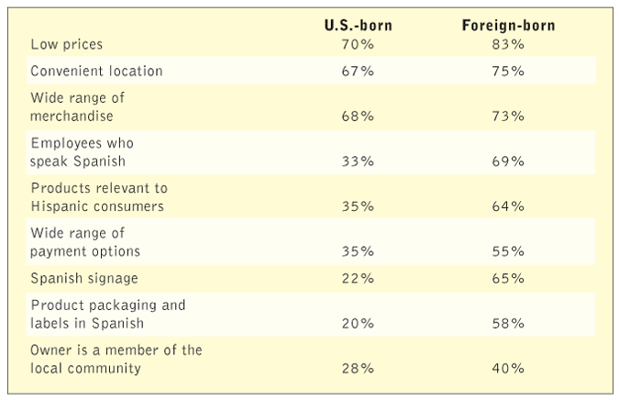619x400 pixels.
Task: Click the Employees who speak Spanish label
Action: coord(83,151)
